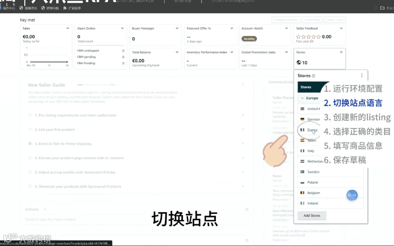
Task: Toggle step 5 Automated Pricing circle
Action: [30, 172]
